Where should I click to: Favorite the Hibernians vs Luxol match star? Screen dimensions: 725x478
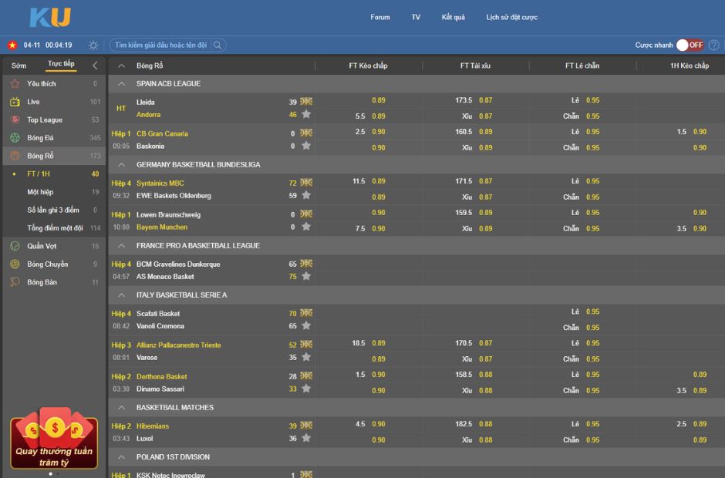click(306, 438)
